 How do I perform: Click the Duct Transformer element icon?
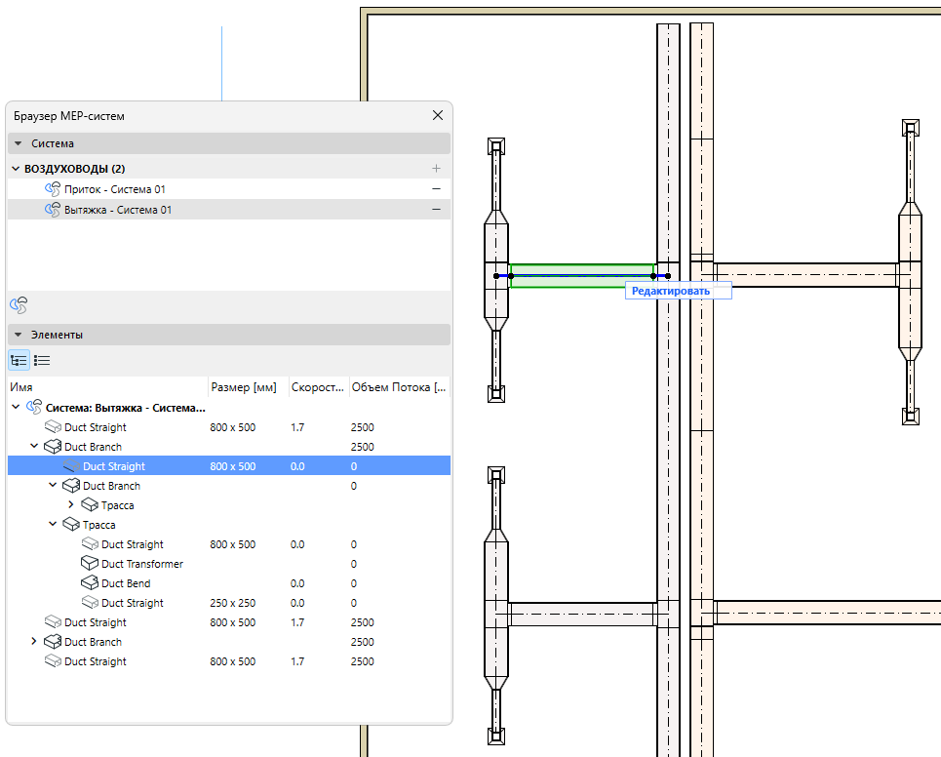89,564
